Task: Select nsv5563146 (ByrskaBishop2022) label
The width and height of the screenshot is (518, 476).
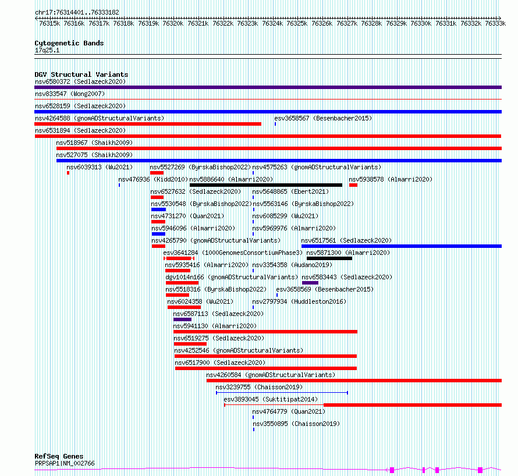Action: coord(303,204)
